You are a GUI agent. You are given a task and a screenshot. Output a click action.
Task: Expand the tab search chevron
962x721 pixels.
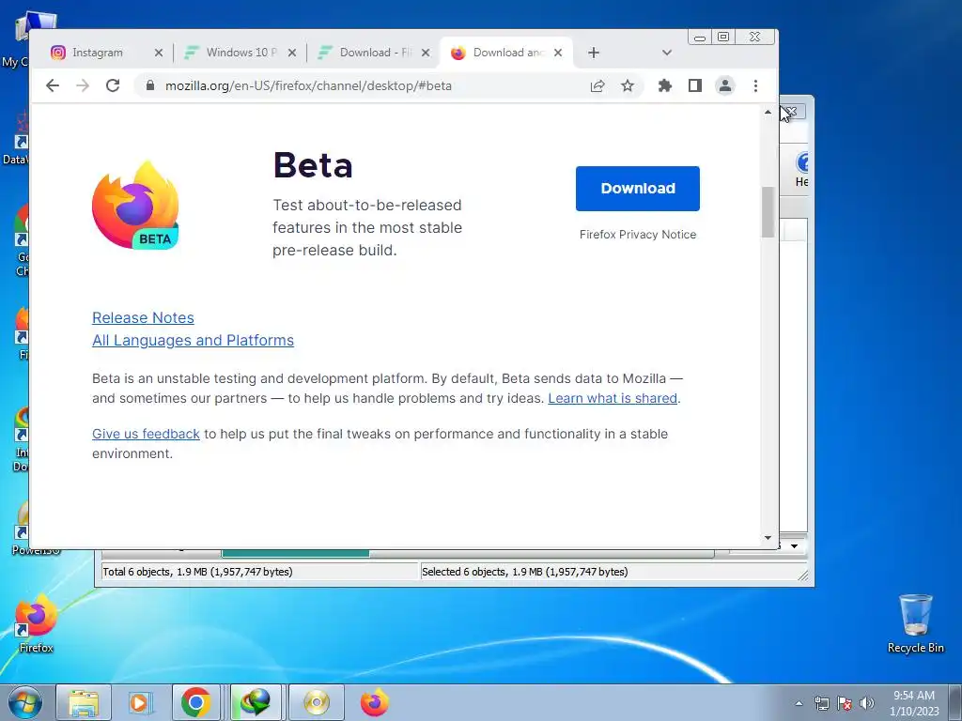(667, 53)
